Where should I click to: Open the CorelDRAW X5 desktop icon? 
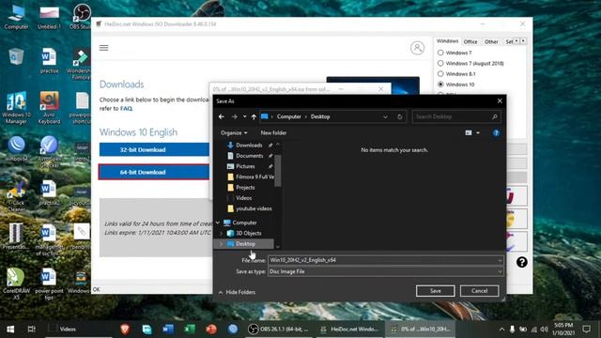(x=16, y=284)
